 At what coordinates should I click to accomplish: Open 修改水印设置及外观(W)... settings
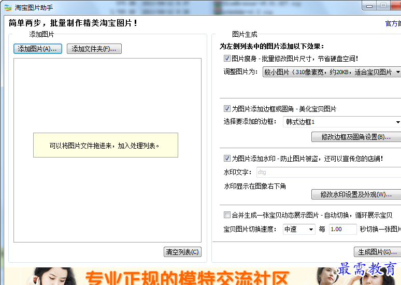tap(356, 194)
